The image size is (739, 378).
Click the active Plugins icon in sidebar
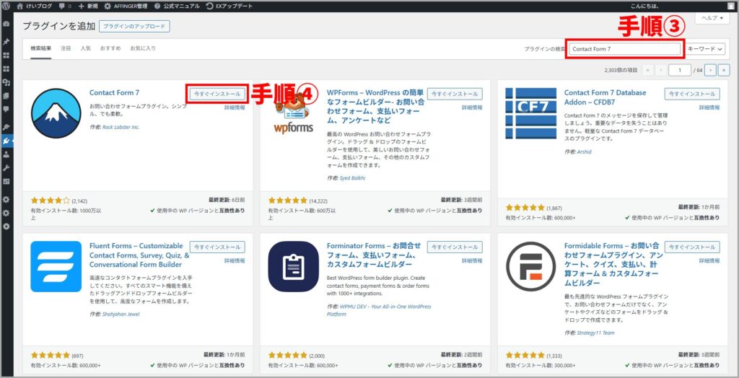point(6,141)
